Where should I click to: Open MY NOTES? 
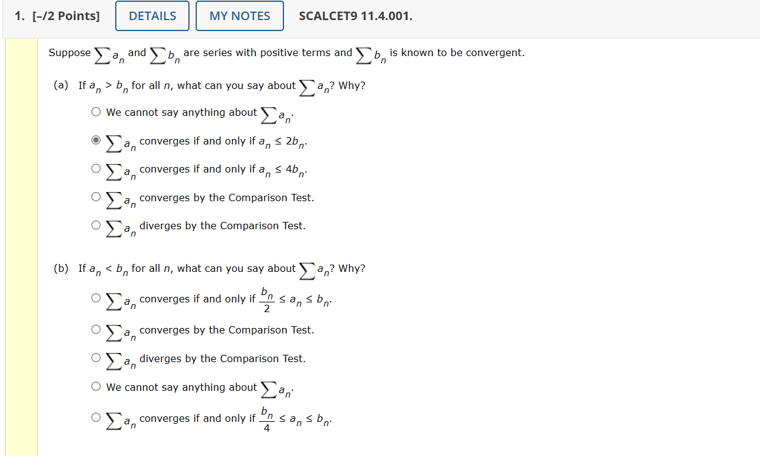240,16
